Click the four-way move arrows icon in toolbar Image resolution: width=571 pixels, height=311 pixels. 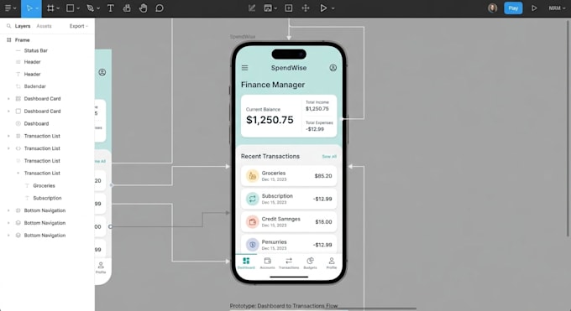click(x=306, y=8)
